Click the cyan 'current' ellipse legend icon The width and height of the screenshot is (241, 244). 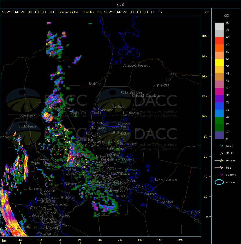[x=219, y=182]
